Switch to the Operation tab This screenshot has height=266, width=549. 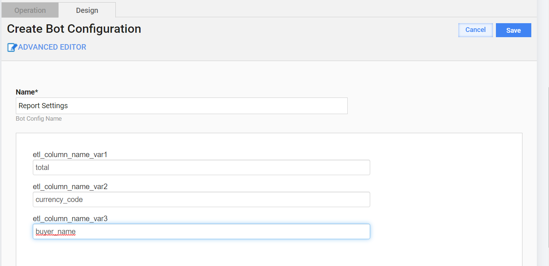[30, 10]
